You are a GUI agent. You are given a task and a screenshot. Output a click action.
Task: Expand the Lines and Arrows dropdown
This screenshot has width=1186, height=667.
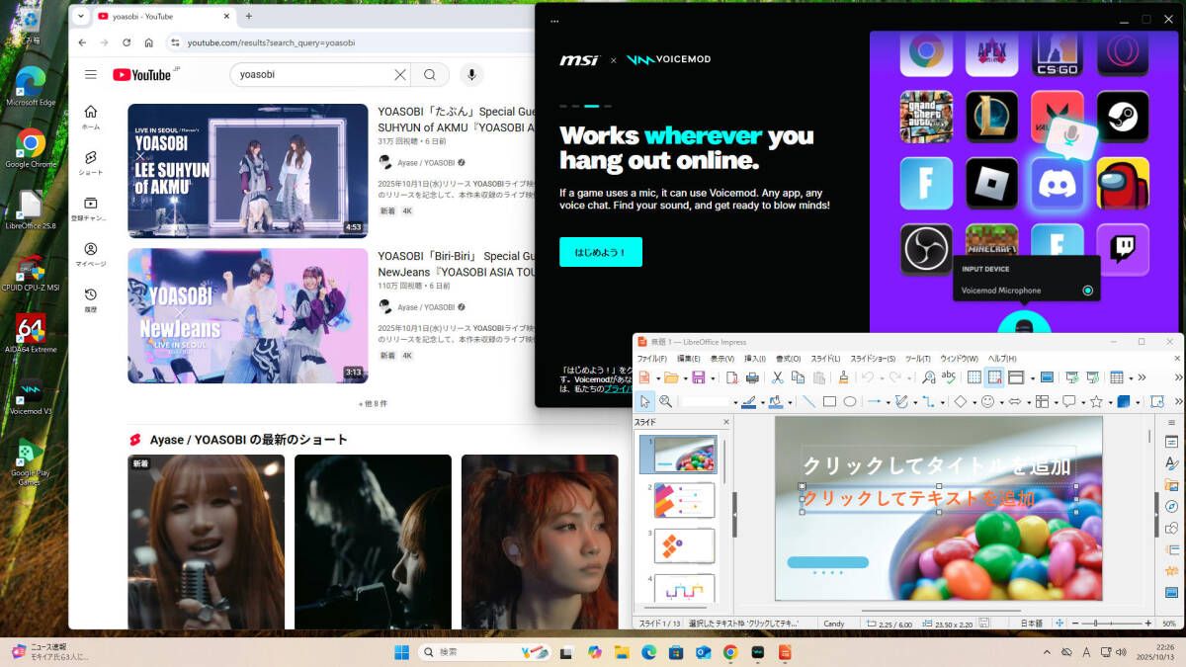coord(888,402)
